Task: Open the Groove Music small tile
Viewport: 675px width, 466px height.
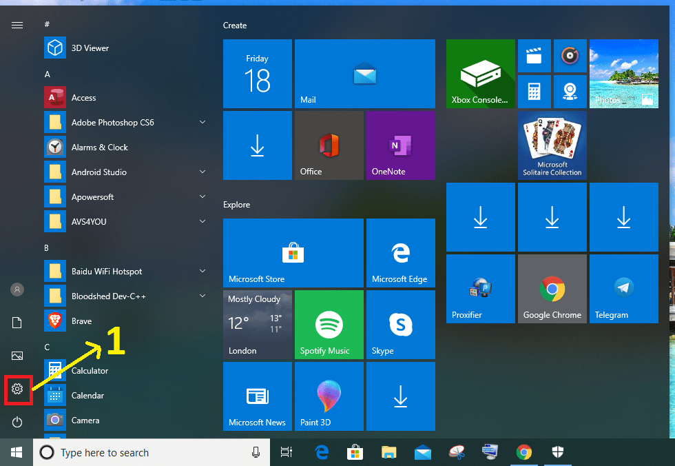Action: coord(570,56)
